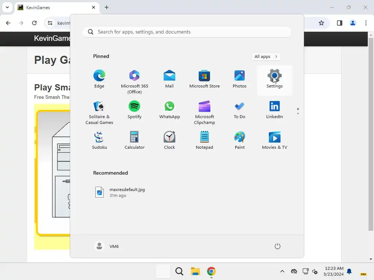Expand the All apps list

click(x=266, y=57)
